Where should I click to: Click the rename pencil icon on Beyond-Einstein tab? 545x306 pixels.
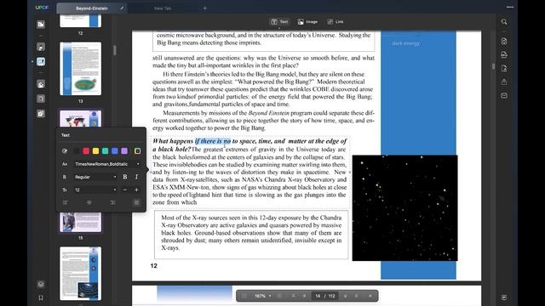point(122,8)
